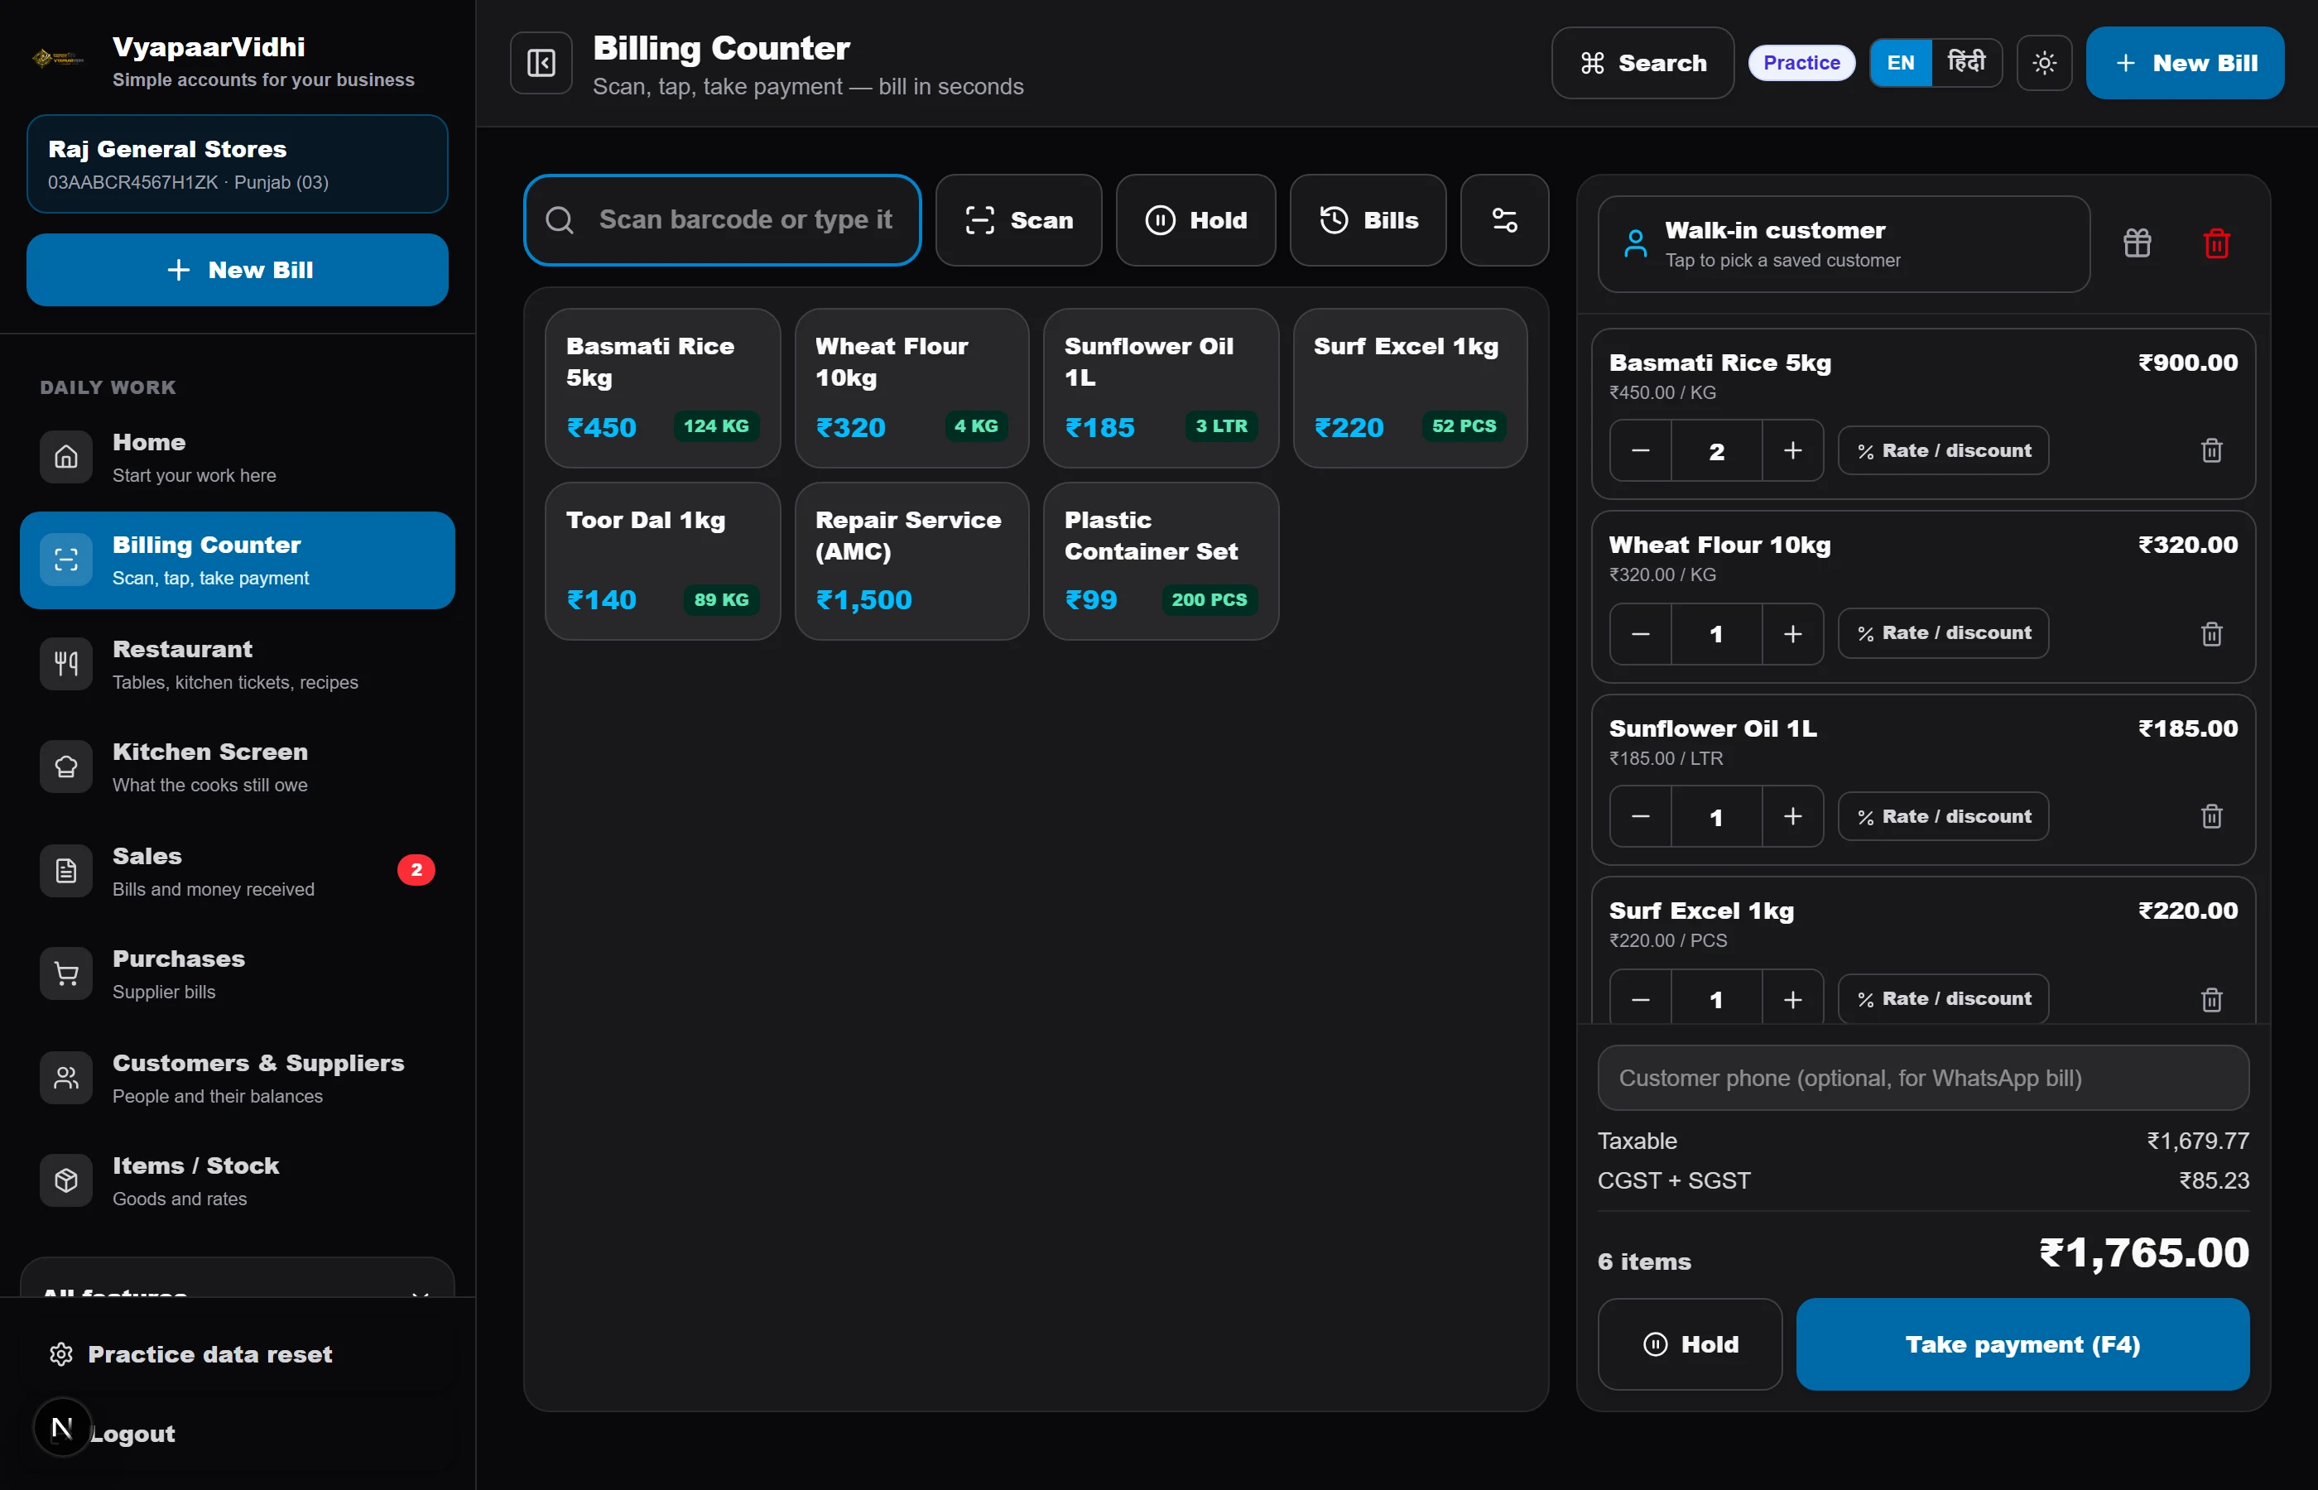Focus the scan barcode search field
Viewport: 2318px width, 1490px height.
click(x=722, y=219)
